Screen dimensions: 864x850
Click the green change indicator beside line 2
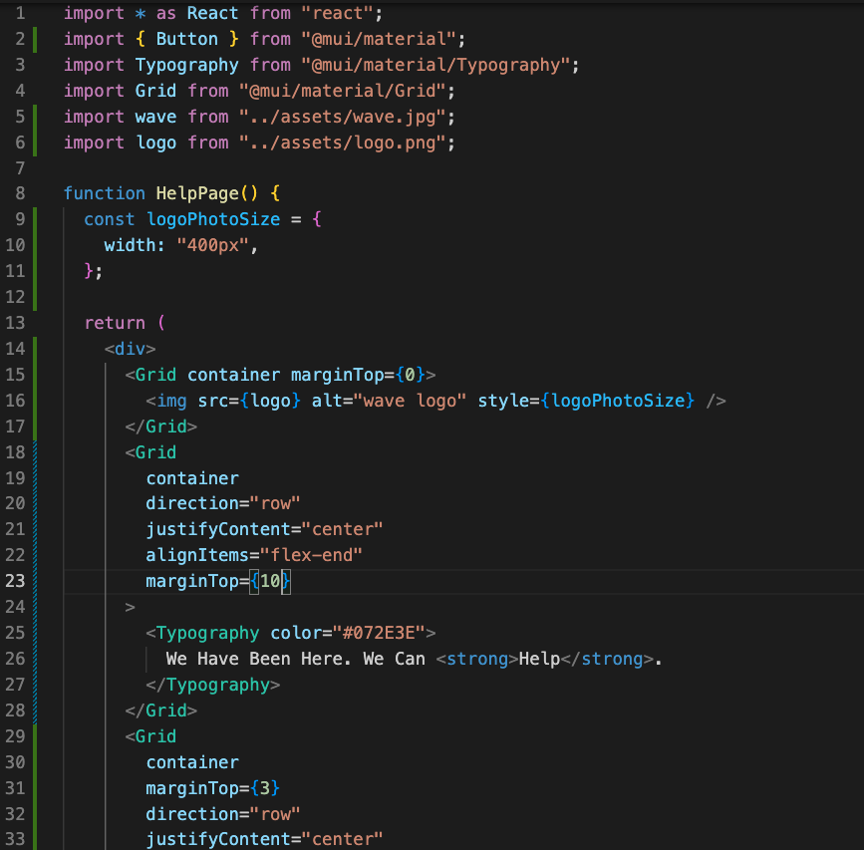click(34, 39)
